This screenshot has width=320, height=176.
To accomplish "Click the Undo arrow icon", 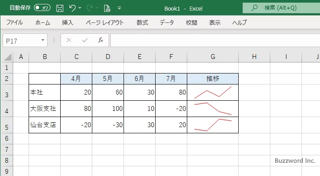I will tap(73, 8).
